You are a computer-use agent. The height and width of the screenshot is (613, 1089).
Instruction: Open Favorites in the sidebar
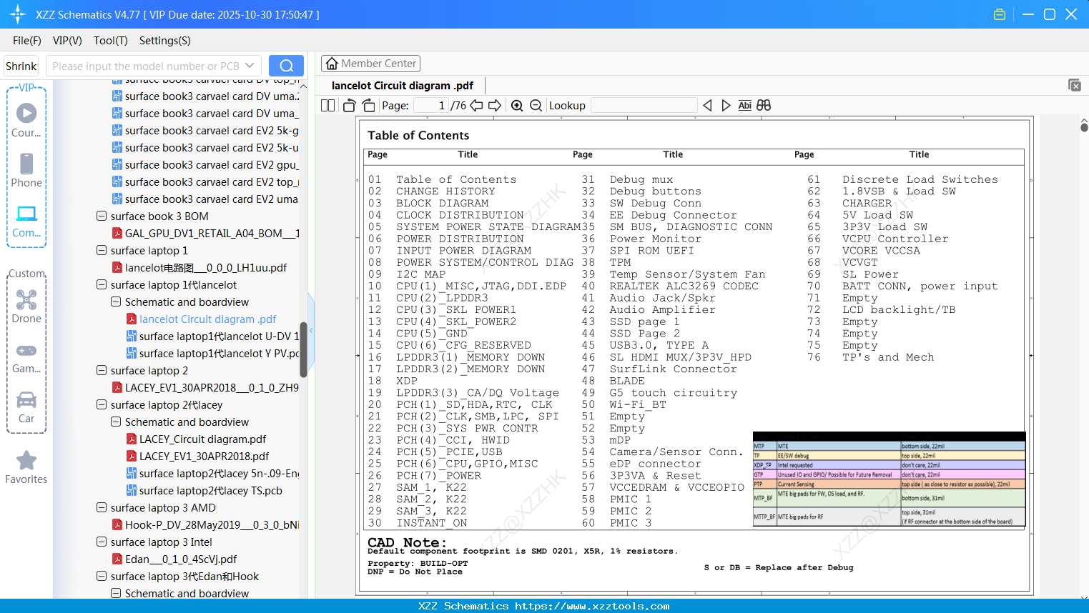26,467
